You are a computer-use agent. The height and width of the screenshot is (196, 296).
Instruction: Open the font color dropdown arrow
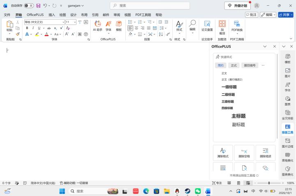[x=51, y=34]
